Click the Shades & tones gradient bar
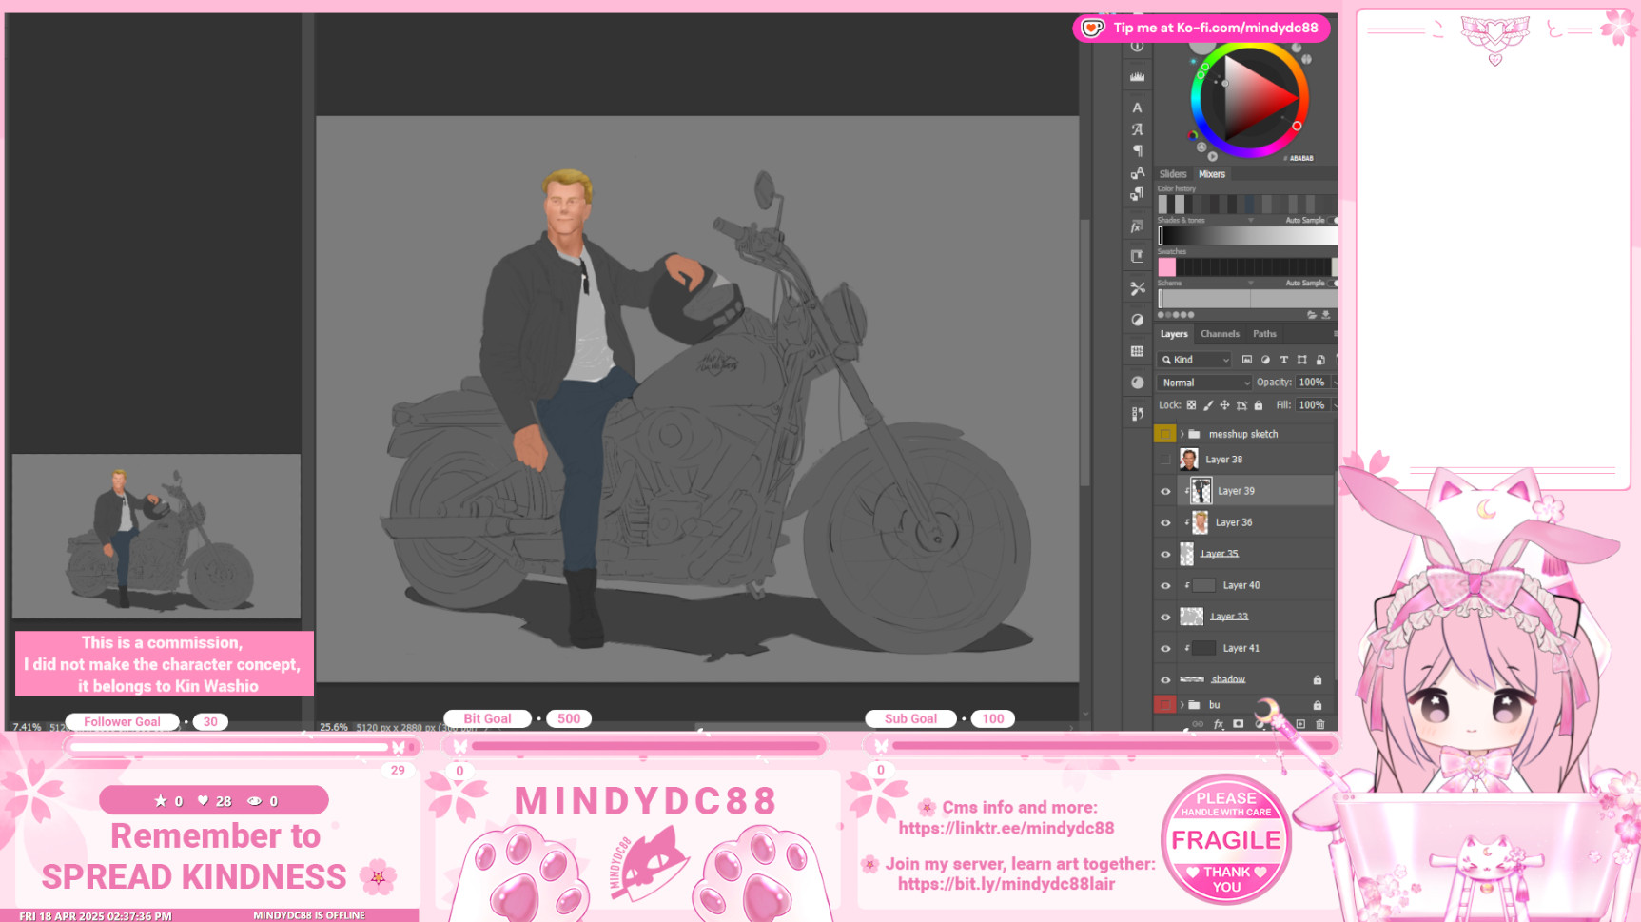This screenshot has height=922, width=1641. [1247, 235]
